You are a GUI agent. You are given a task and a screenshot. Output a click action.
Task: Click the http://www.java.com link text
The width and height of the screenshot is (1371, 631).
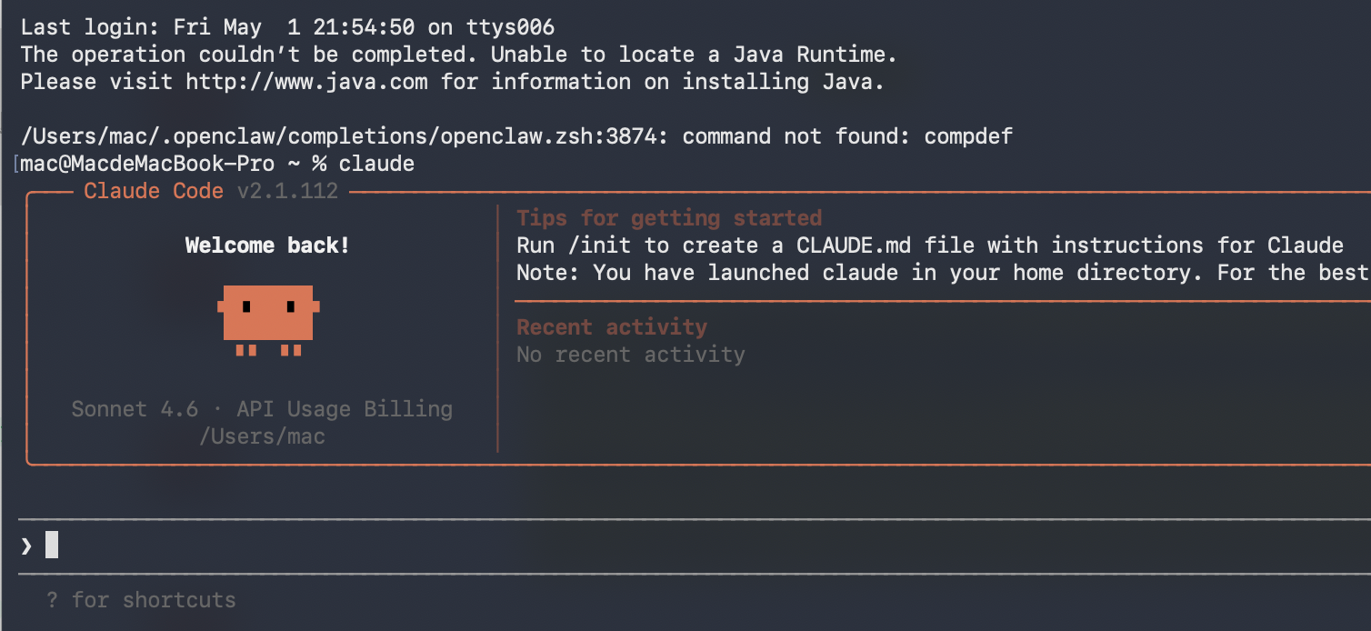click(x=306, y=82)
